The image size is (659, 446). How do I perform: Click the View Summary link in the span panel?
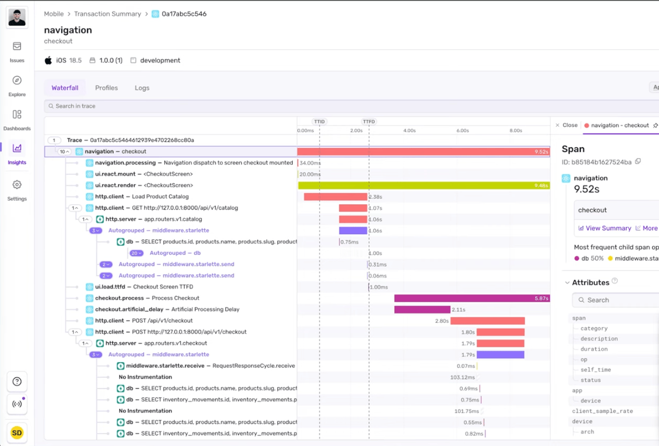[604, 228]
